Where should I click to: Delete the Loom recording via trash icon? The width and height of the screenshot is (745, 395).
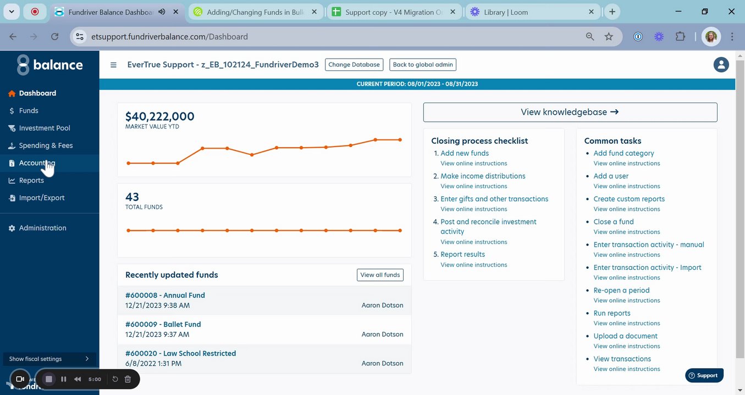point(128,379)
